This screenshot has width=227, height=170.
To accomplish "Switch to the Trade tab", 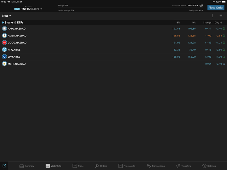I will 78,166.
